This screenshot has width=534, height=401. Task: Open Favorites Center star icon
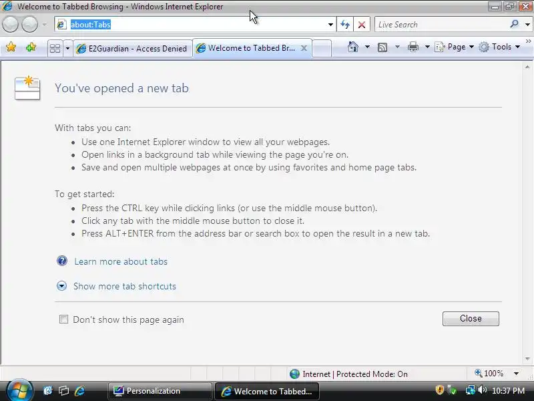(11, 47)
